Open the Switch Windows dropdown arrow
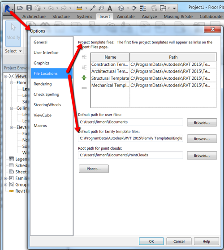 [x=169, y=8]
